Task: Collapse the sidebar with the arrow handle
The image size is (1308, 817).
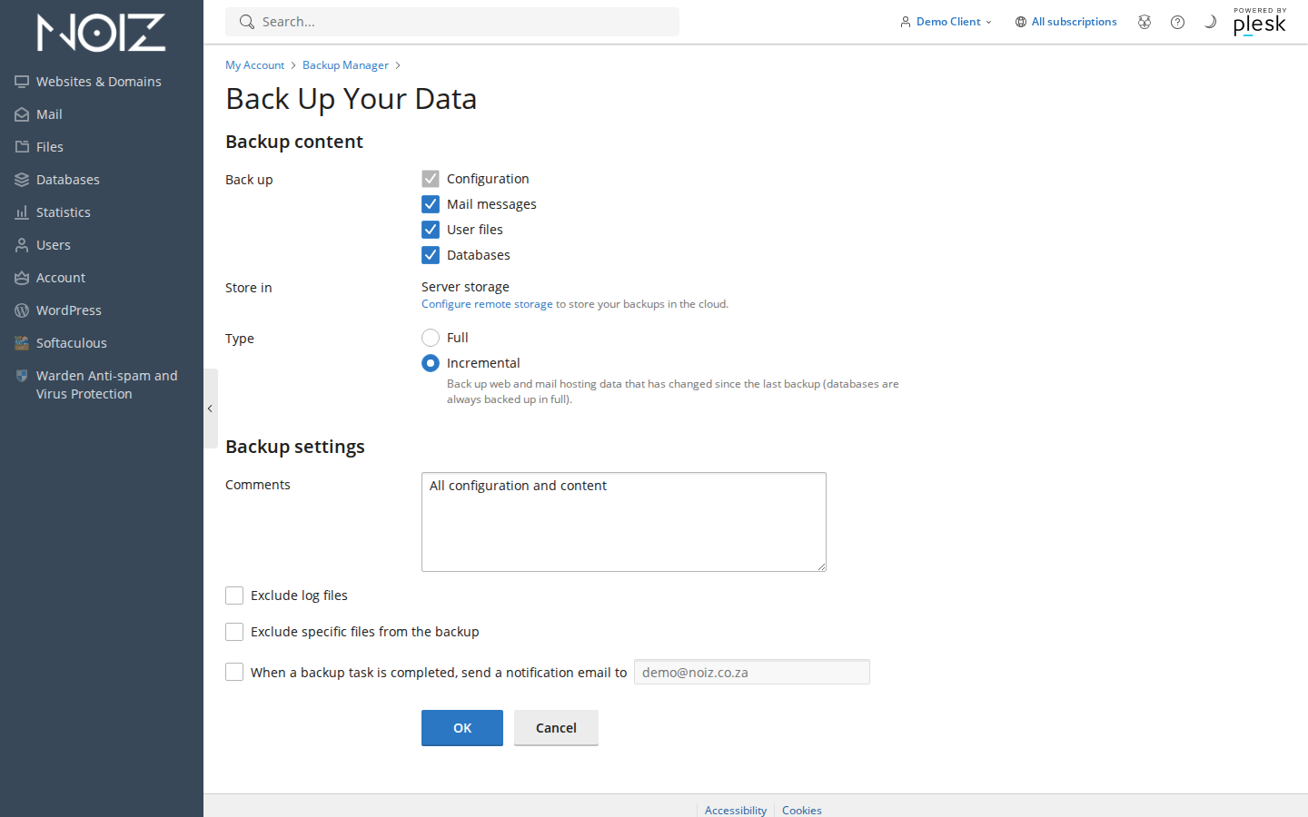Action: tap(210, 408)
